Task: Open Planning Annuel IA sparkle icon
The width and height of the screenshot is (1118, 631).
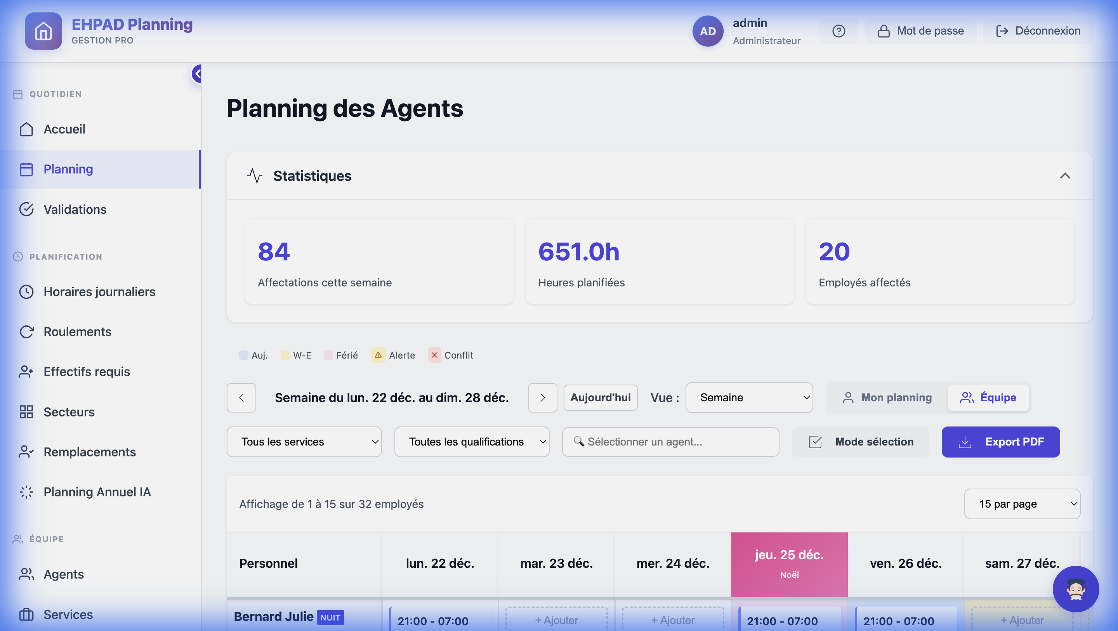Action: coord(26,492)
